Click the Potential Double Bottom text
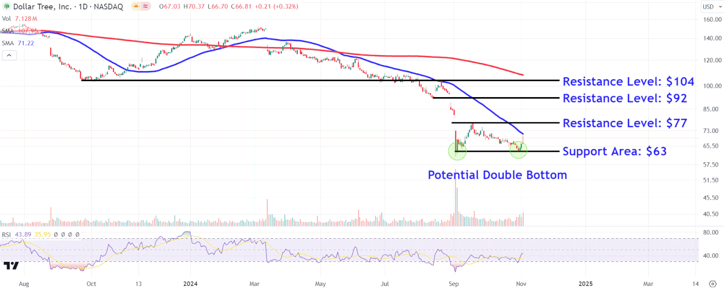The image size is (724, 288). click(x=497, y=175)
